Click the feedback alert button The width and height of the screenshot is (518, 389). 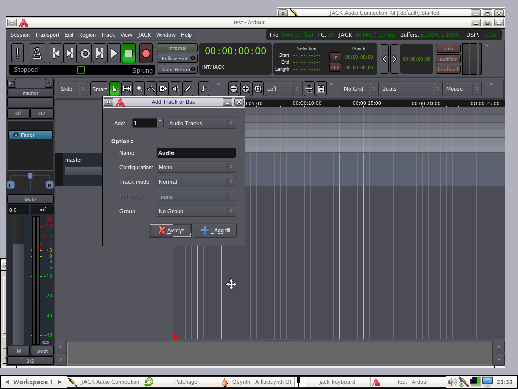[448, 69]
